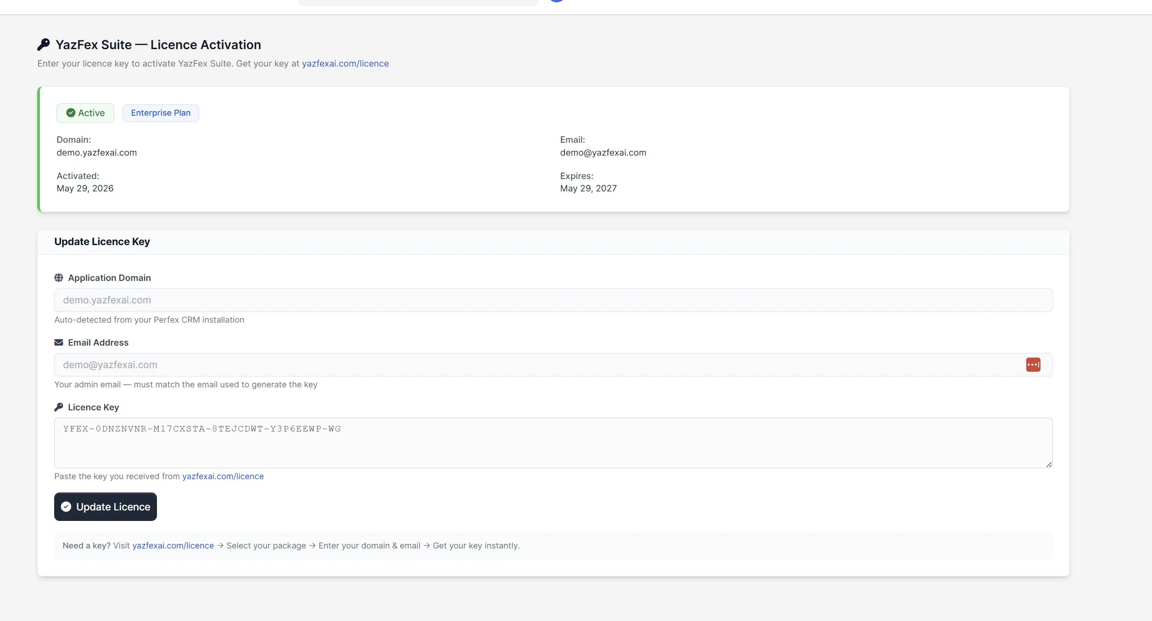1152x621 pixels.
Task: Click the resize handle of Licence Key textarea
Action: (1049, 464)
